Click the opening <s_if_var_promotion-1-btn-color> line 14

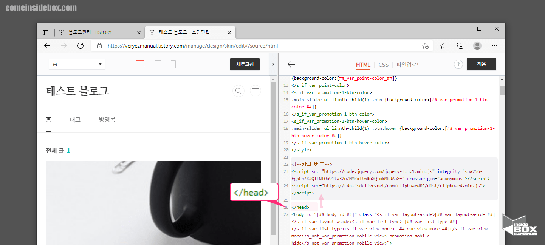click(x=331, y=92)
